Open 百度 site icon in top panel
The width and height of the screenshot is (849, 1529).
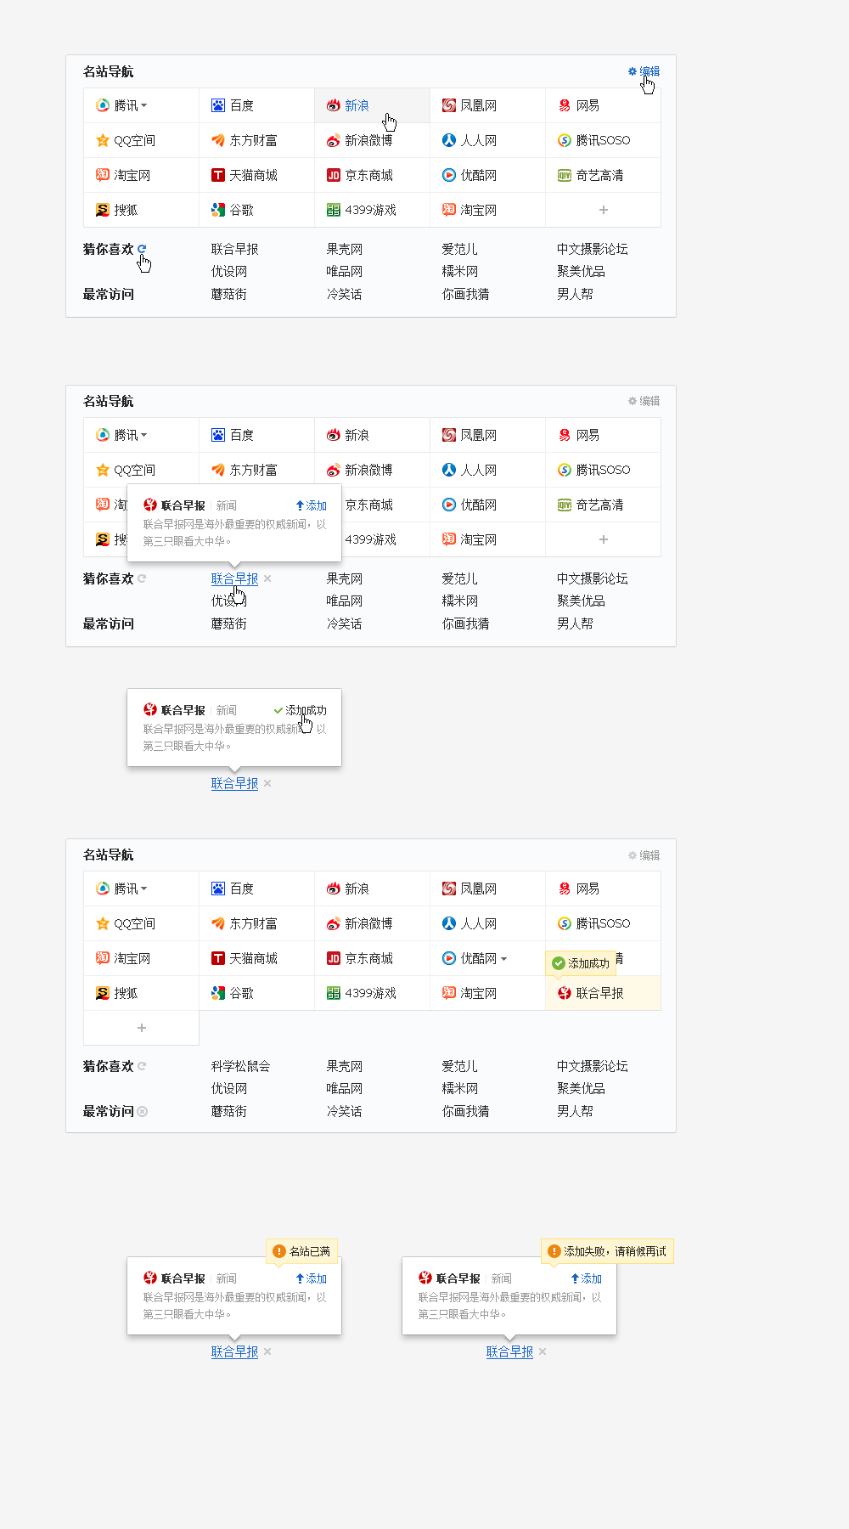click(218, 105)
